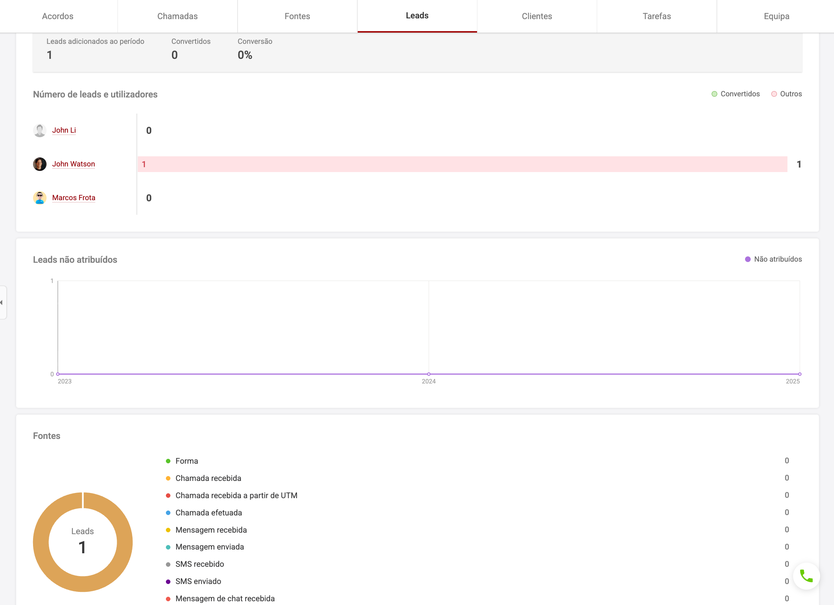Image resolution: width=834 pixels, height=605 pixels.
Task: Switch to the Equipa tab
Action: (x=776, y=16)
